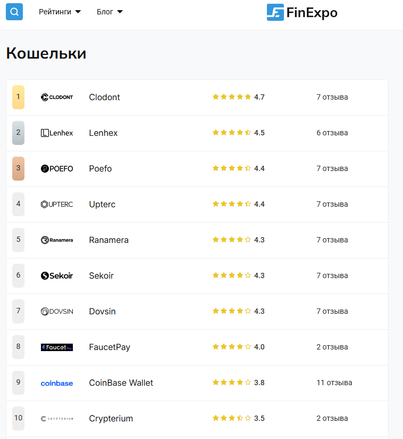The width and height of the screenshot is (403, 439).
Task: Click the FinExpo logo in header
Action: [x=302, y=12]
